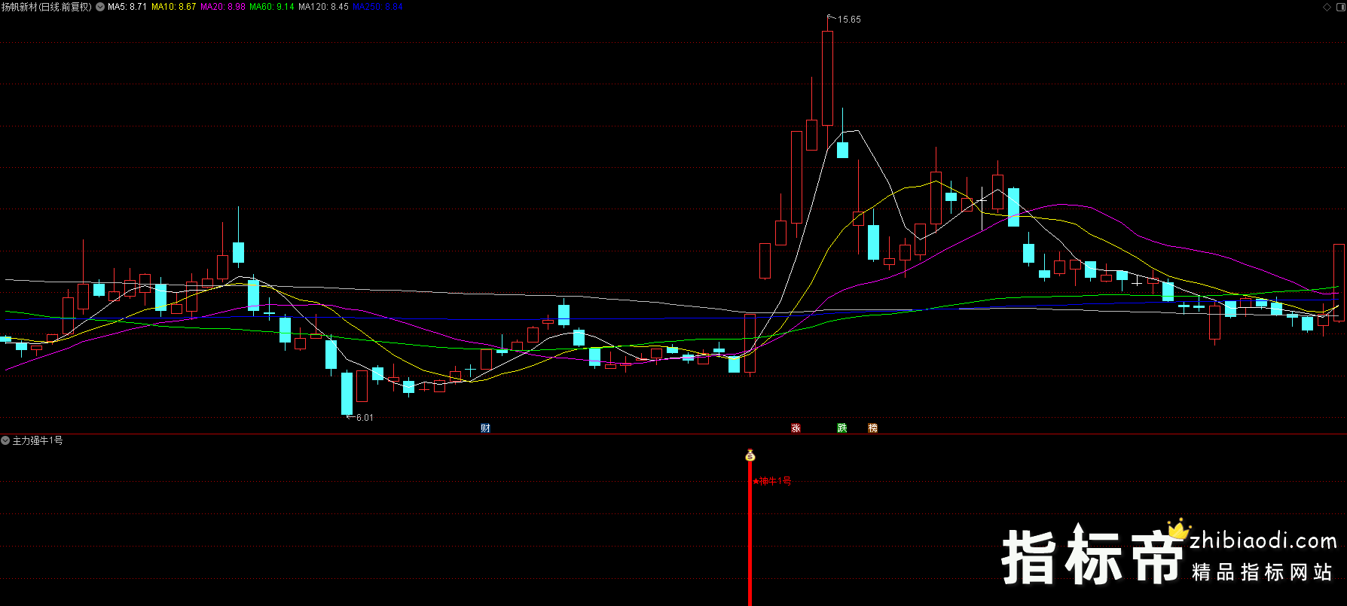Click the 扬帆新材(日线.前复权) chart title
This screenshot has height=606, width=1347.
[47, 7]
